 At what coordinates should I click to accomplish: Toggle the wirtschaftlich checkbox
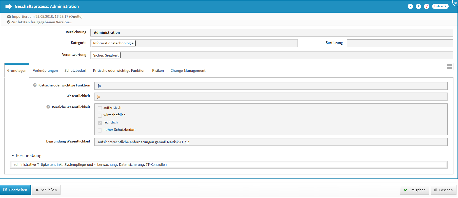click(x=100, y=116)
